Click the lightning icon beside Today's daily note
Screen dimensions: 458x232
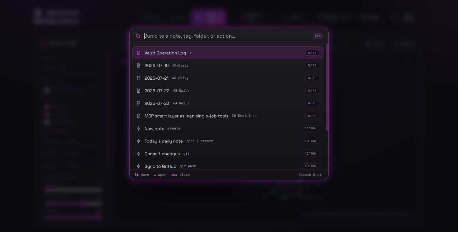point(139,141)
